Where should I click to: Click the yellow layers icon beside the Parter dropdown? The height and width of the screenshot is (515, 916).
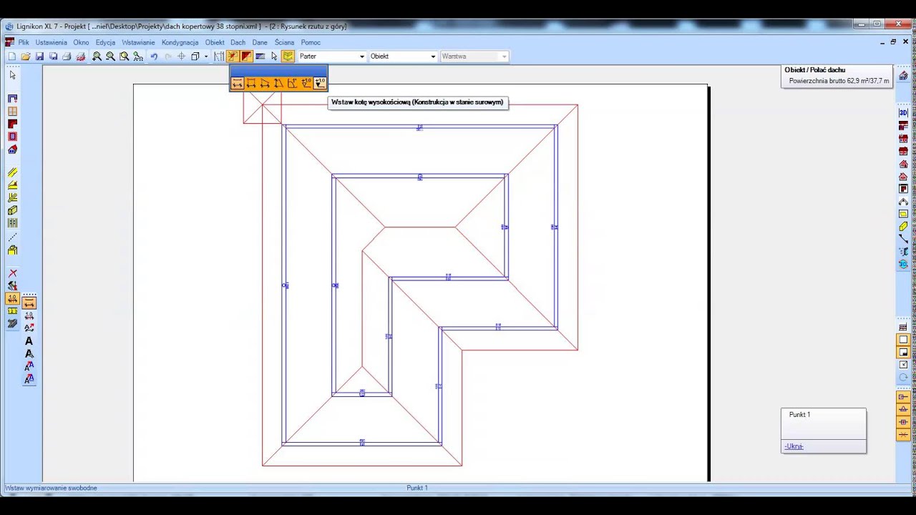[x=288, y=57]
